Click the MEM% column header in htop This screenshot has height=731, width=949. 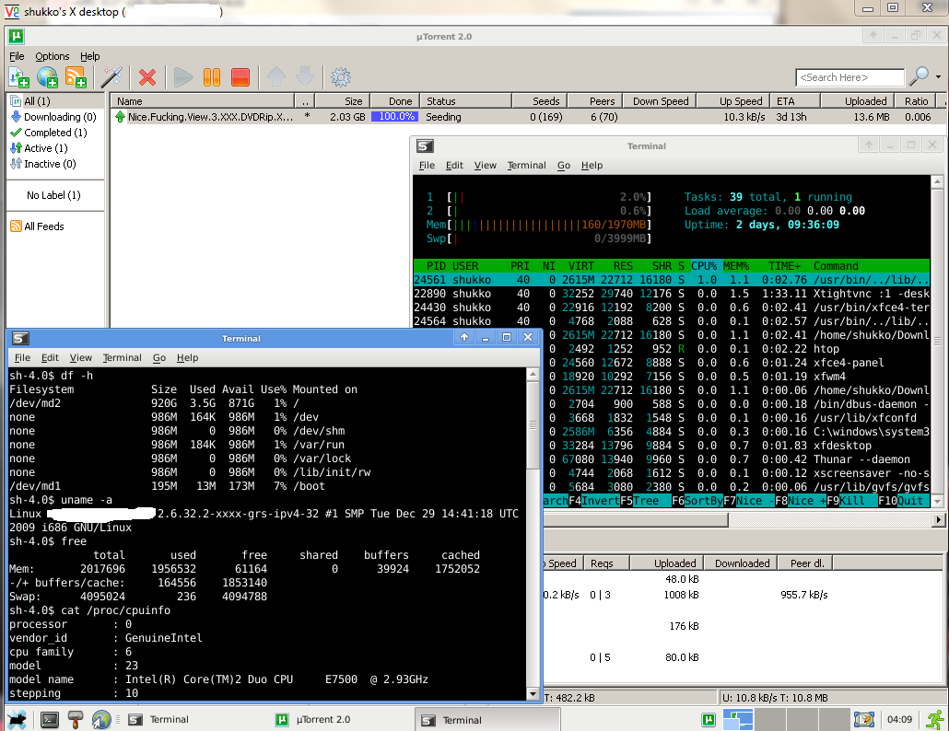click(736, 266)
